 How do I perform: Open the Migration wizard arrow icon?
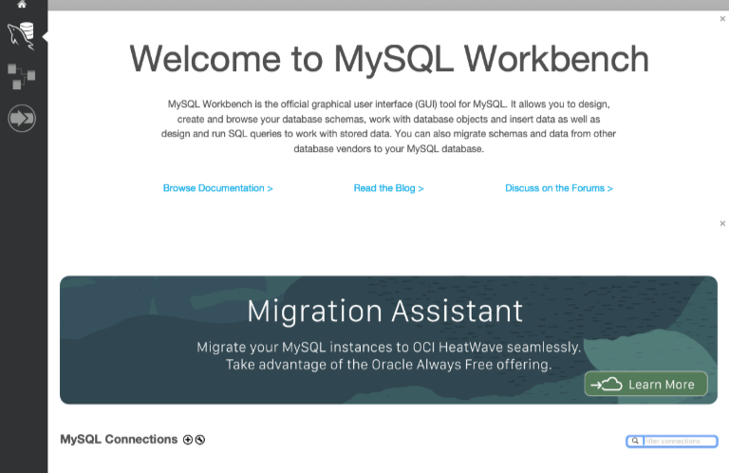[22, 119]
